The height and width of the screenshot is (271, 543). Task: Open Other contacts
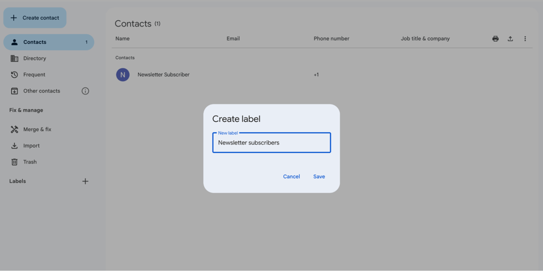tap(41, 91)
